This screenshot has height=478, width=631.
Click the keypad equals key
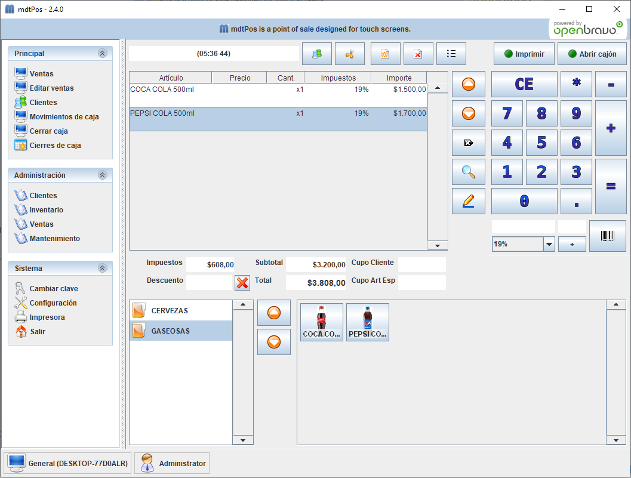click(x=611, y=186)
